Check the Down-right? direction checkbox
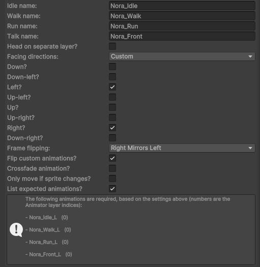The height and width of the screenshot is (267, 260). (112, 138)
